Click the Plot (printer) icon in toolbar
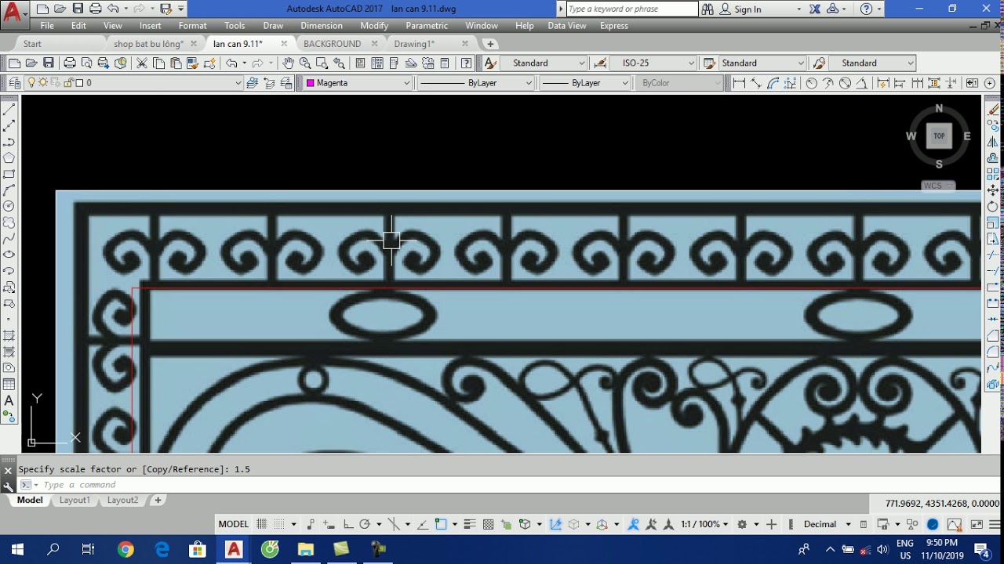The height and width of the screenshot is (564, 1004). (70, 63)
